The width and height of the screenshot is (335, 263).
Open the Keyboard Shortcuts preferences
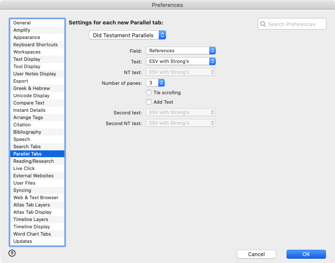tap(35, 45)
